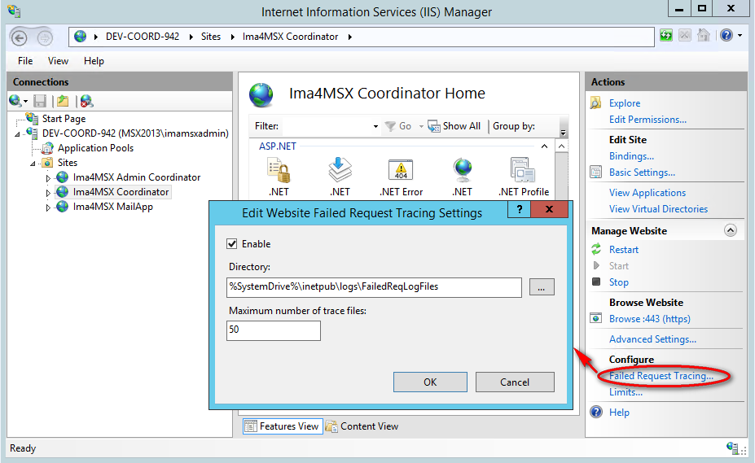Click the View Applications link
This screenshot has height=463, width=755.
point(647,193)
